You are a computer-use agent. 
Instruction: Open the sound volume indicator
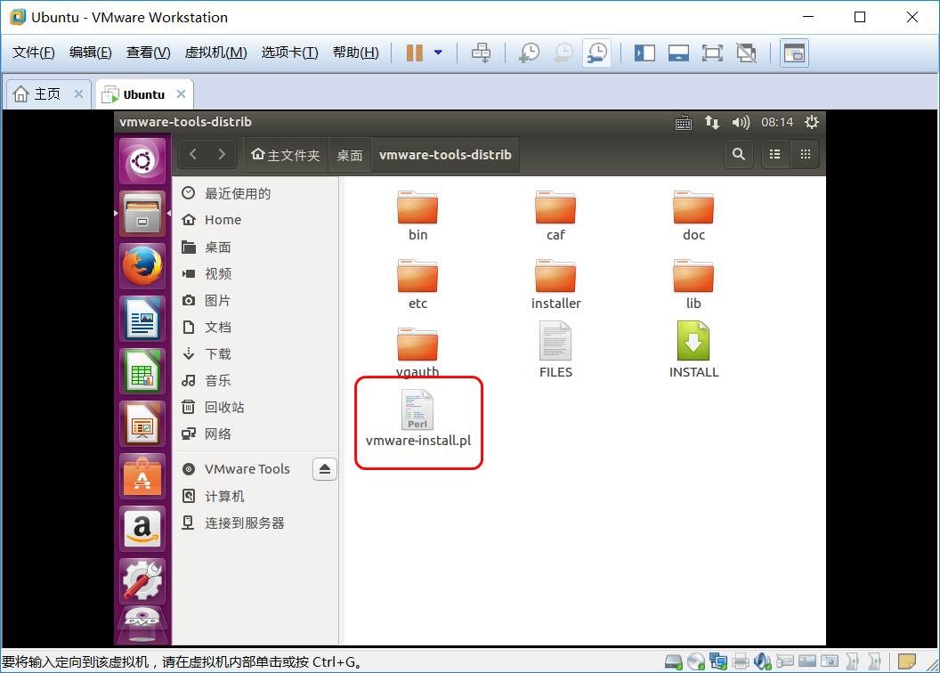coord(741,122)
